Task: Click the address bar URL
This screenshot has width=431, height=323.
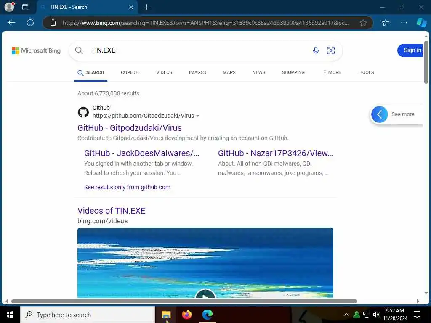Action: (205, 23)
